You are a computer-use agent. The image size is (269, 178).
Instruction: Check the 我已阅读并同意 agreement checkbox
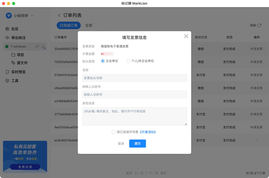click(114, 132)
